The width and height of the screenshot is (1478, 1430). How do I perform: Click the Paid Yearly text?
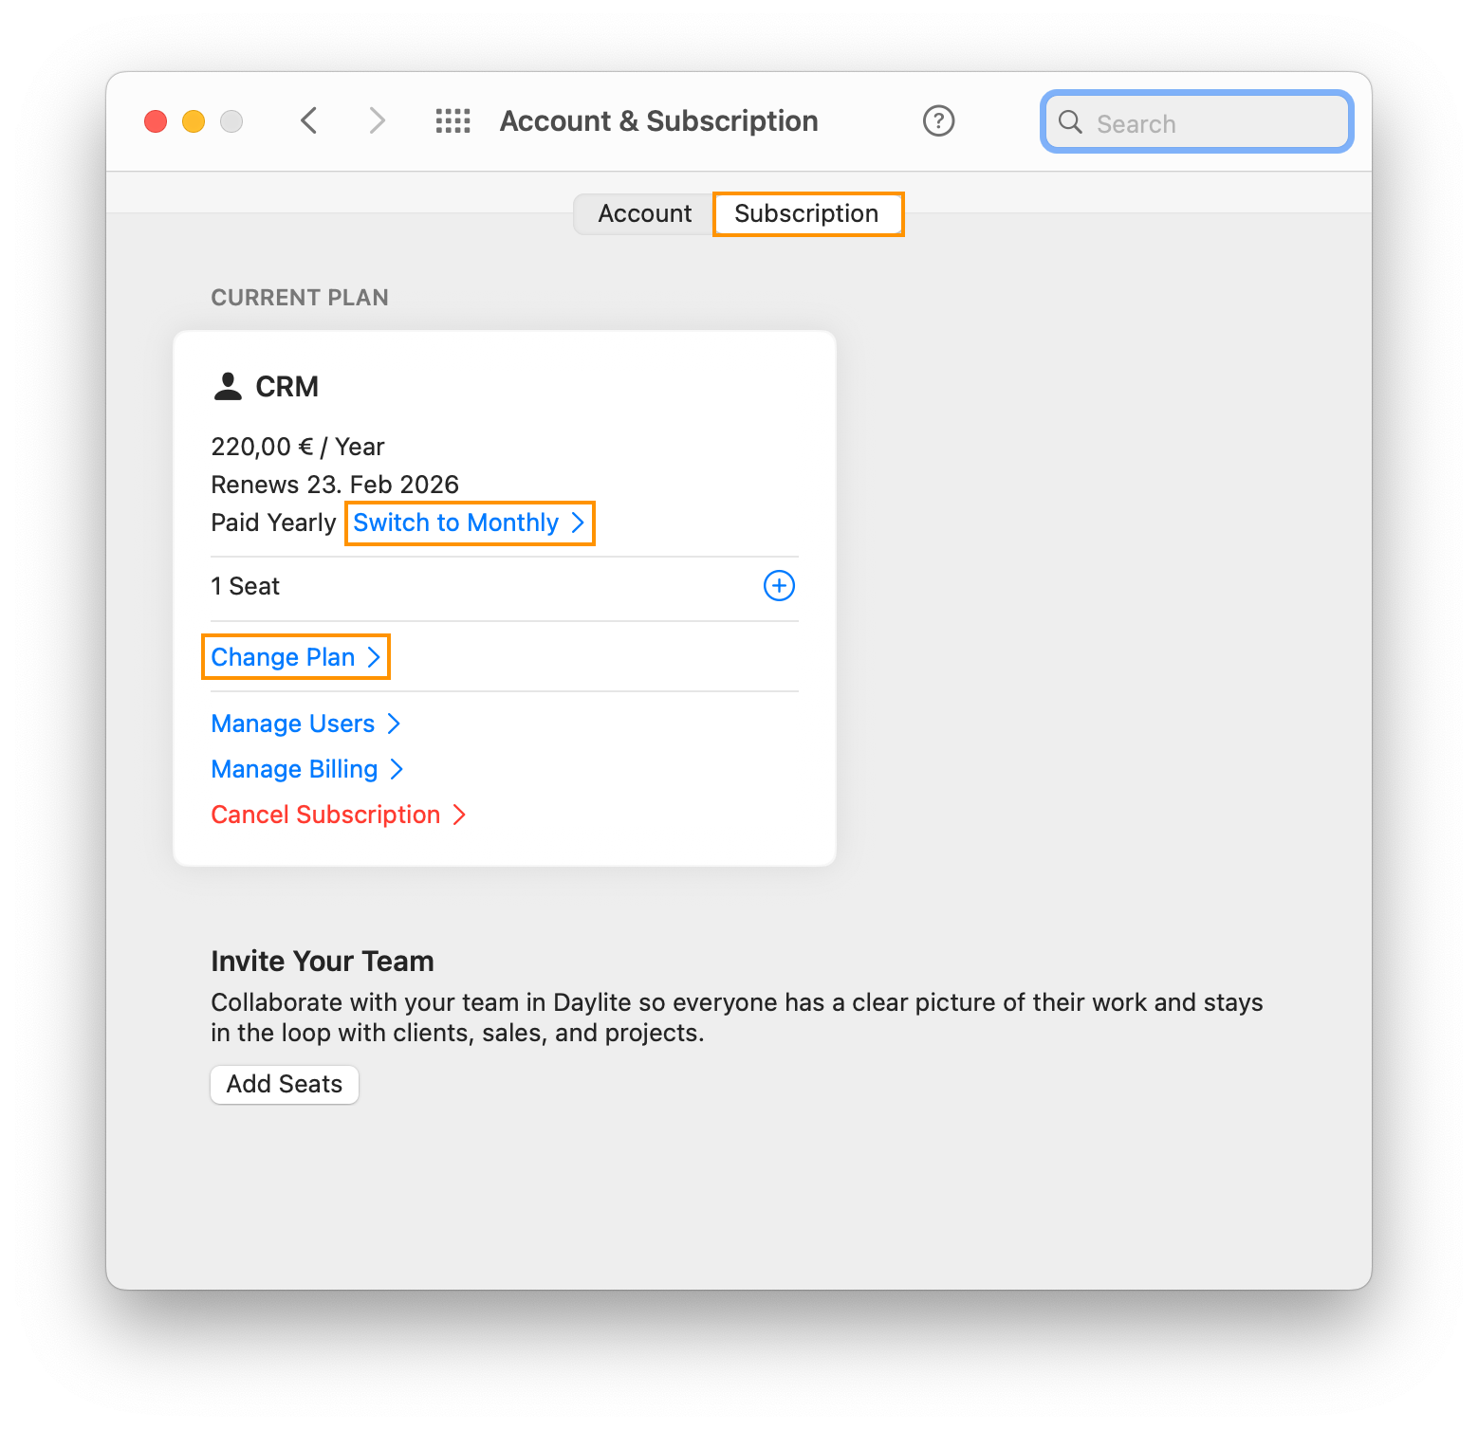point(273,522)
